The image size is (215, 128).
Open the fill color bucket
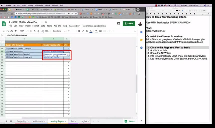click(x=96, y=31)
